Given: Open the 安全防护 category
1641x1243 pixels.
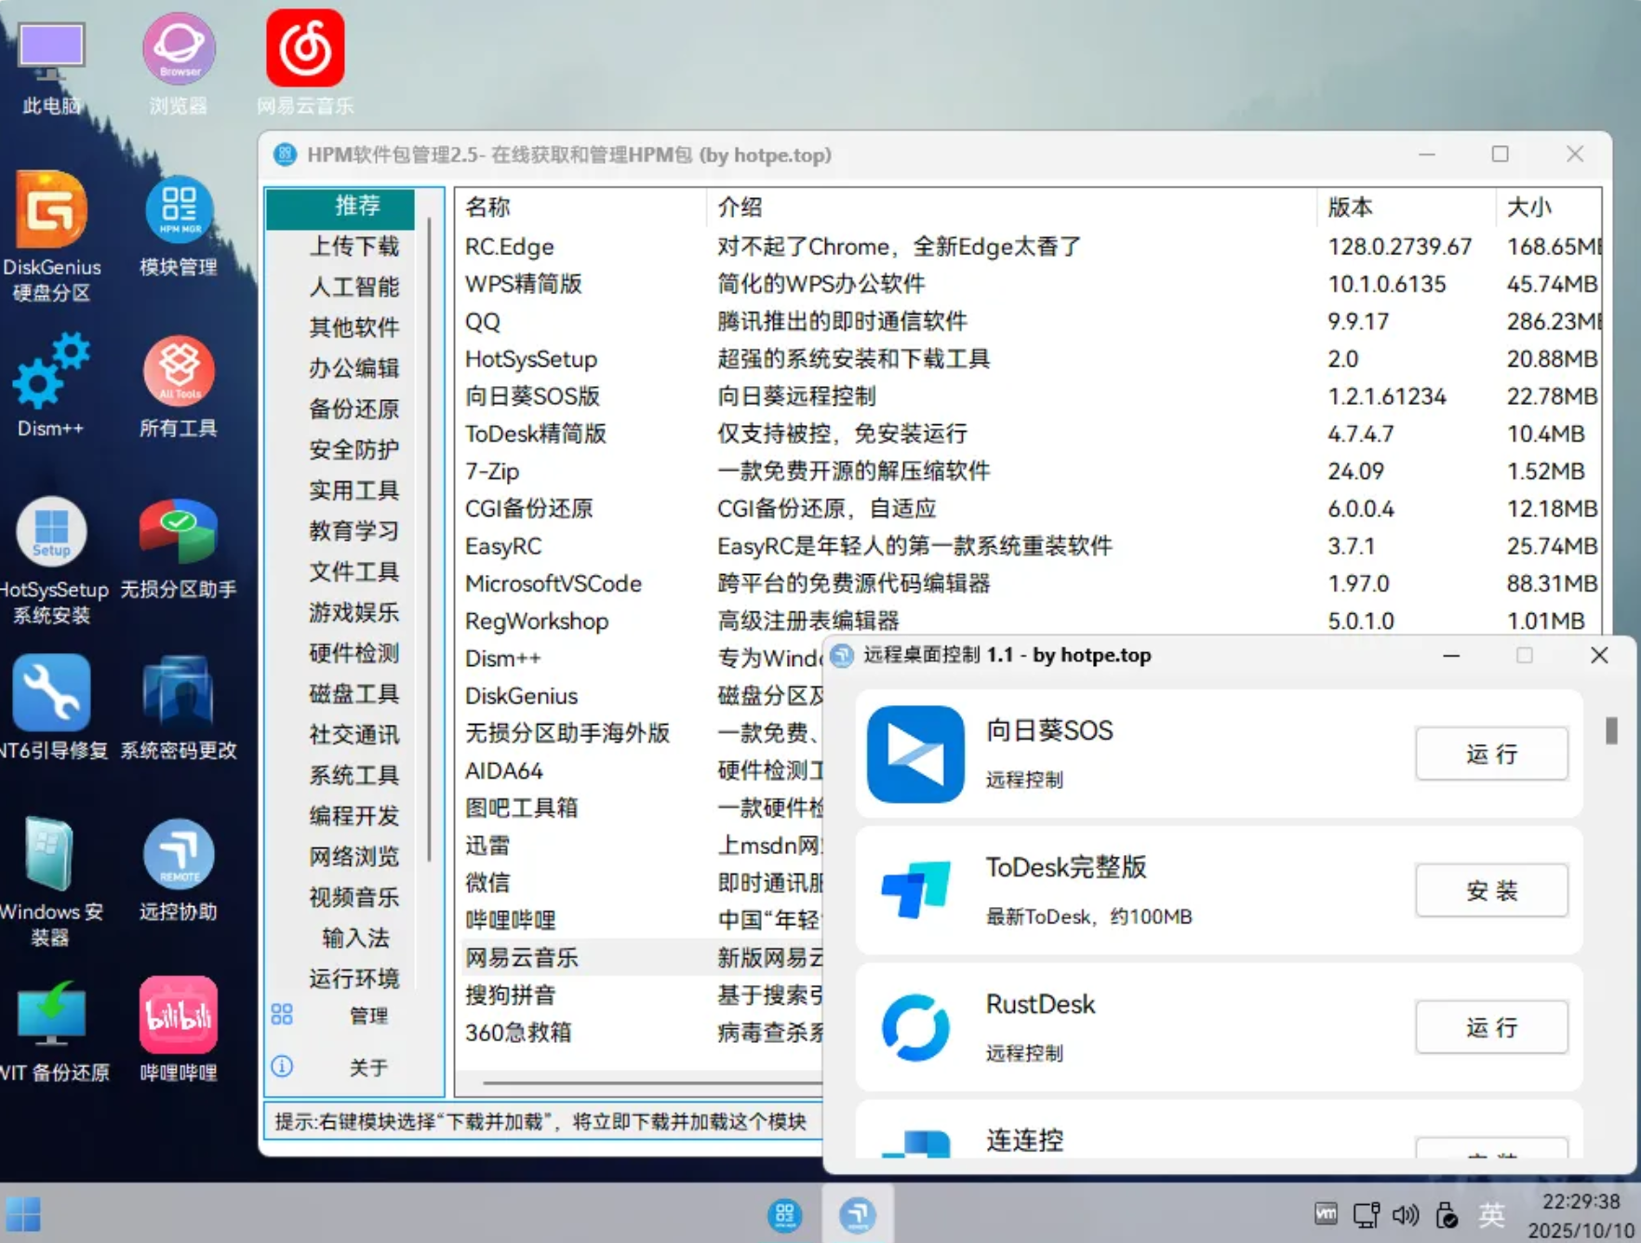Looking at the screenshot, I should pyautogui.click(x=354, y=449).
